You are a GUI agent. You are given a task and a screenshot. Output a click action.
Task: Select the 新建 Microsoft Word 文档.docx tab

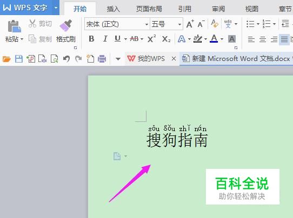pos(236,59)
